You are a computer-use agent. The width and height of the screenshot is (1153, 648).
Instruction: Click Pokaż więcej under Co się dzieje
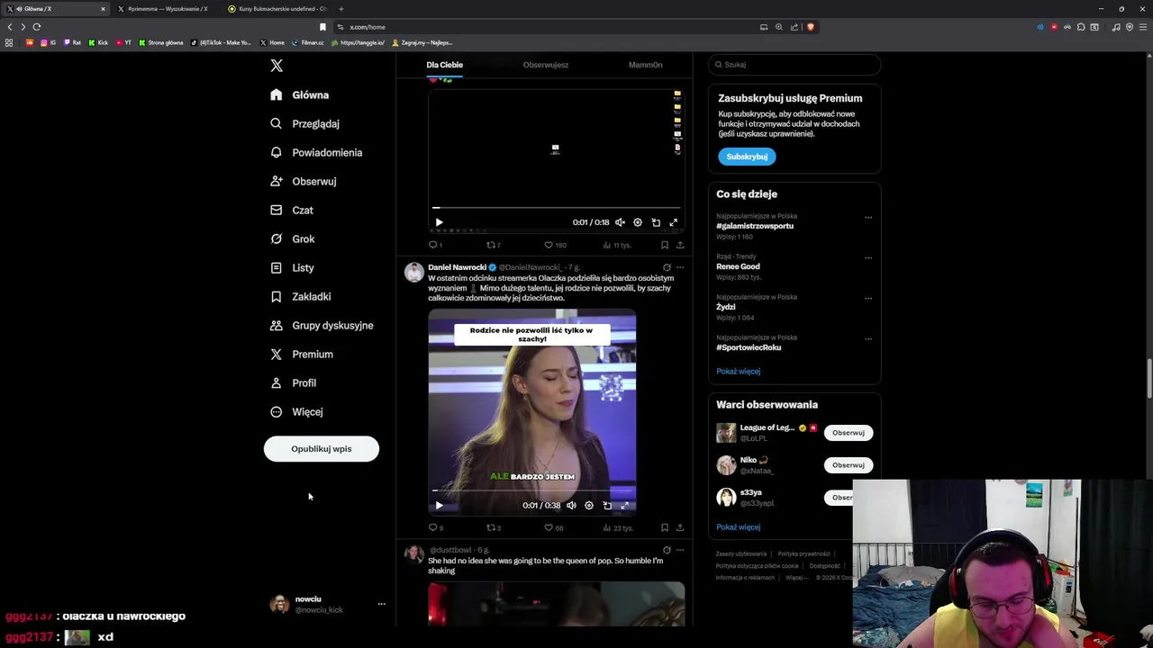click(738, 371)
